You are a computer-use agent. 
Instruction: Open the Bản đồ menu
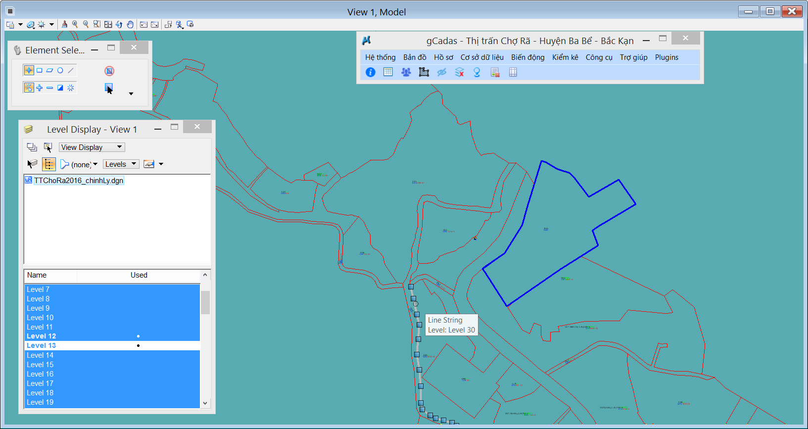414,57
